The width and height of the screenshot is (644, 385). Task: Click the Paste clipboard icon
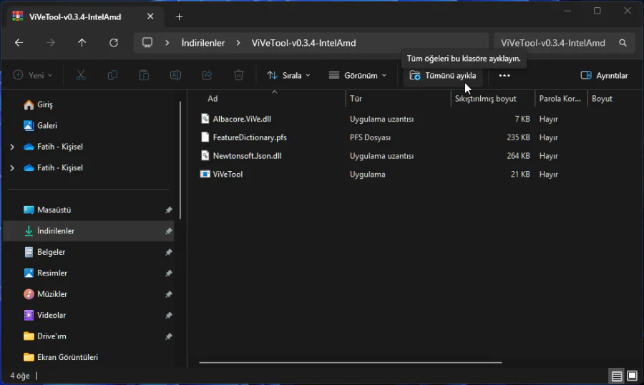[x=144, y=75]
